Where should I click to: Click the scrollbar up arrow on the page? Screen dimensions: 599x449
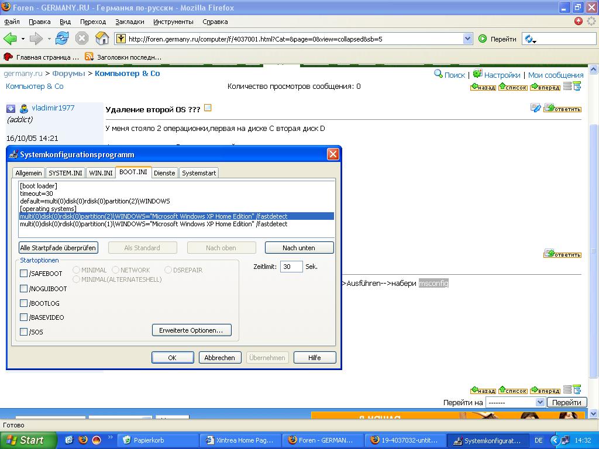593,70
